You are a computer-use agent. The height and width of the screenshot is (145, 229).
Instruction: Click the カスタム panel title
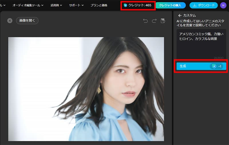point(189,15)
